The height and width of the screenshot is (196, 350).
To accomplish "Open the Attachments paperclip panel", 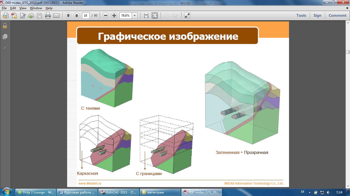I will [5, 48].
